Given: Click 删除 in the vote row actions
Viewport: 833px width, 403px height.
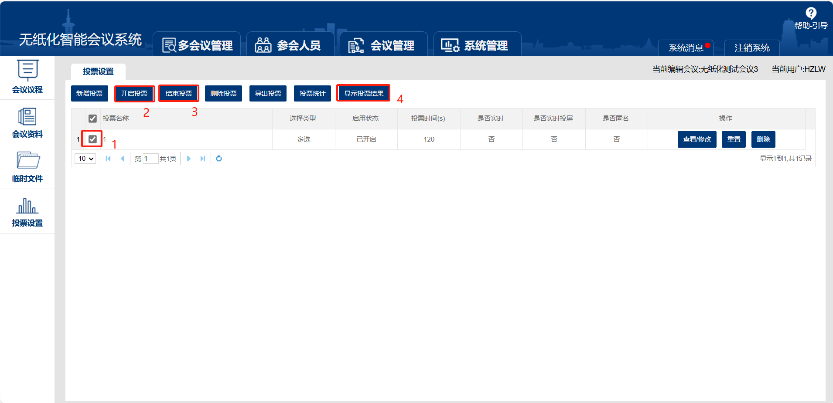Looking at the screenshot, I should coord(763,139).
